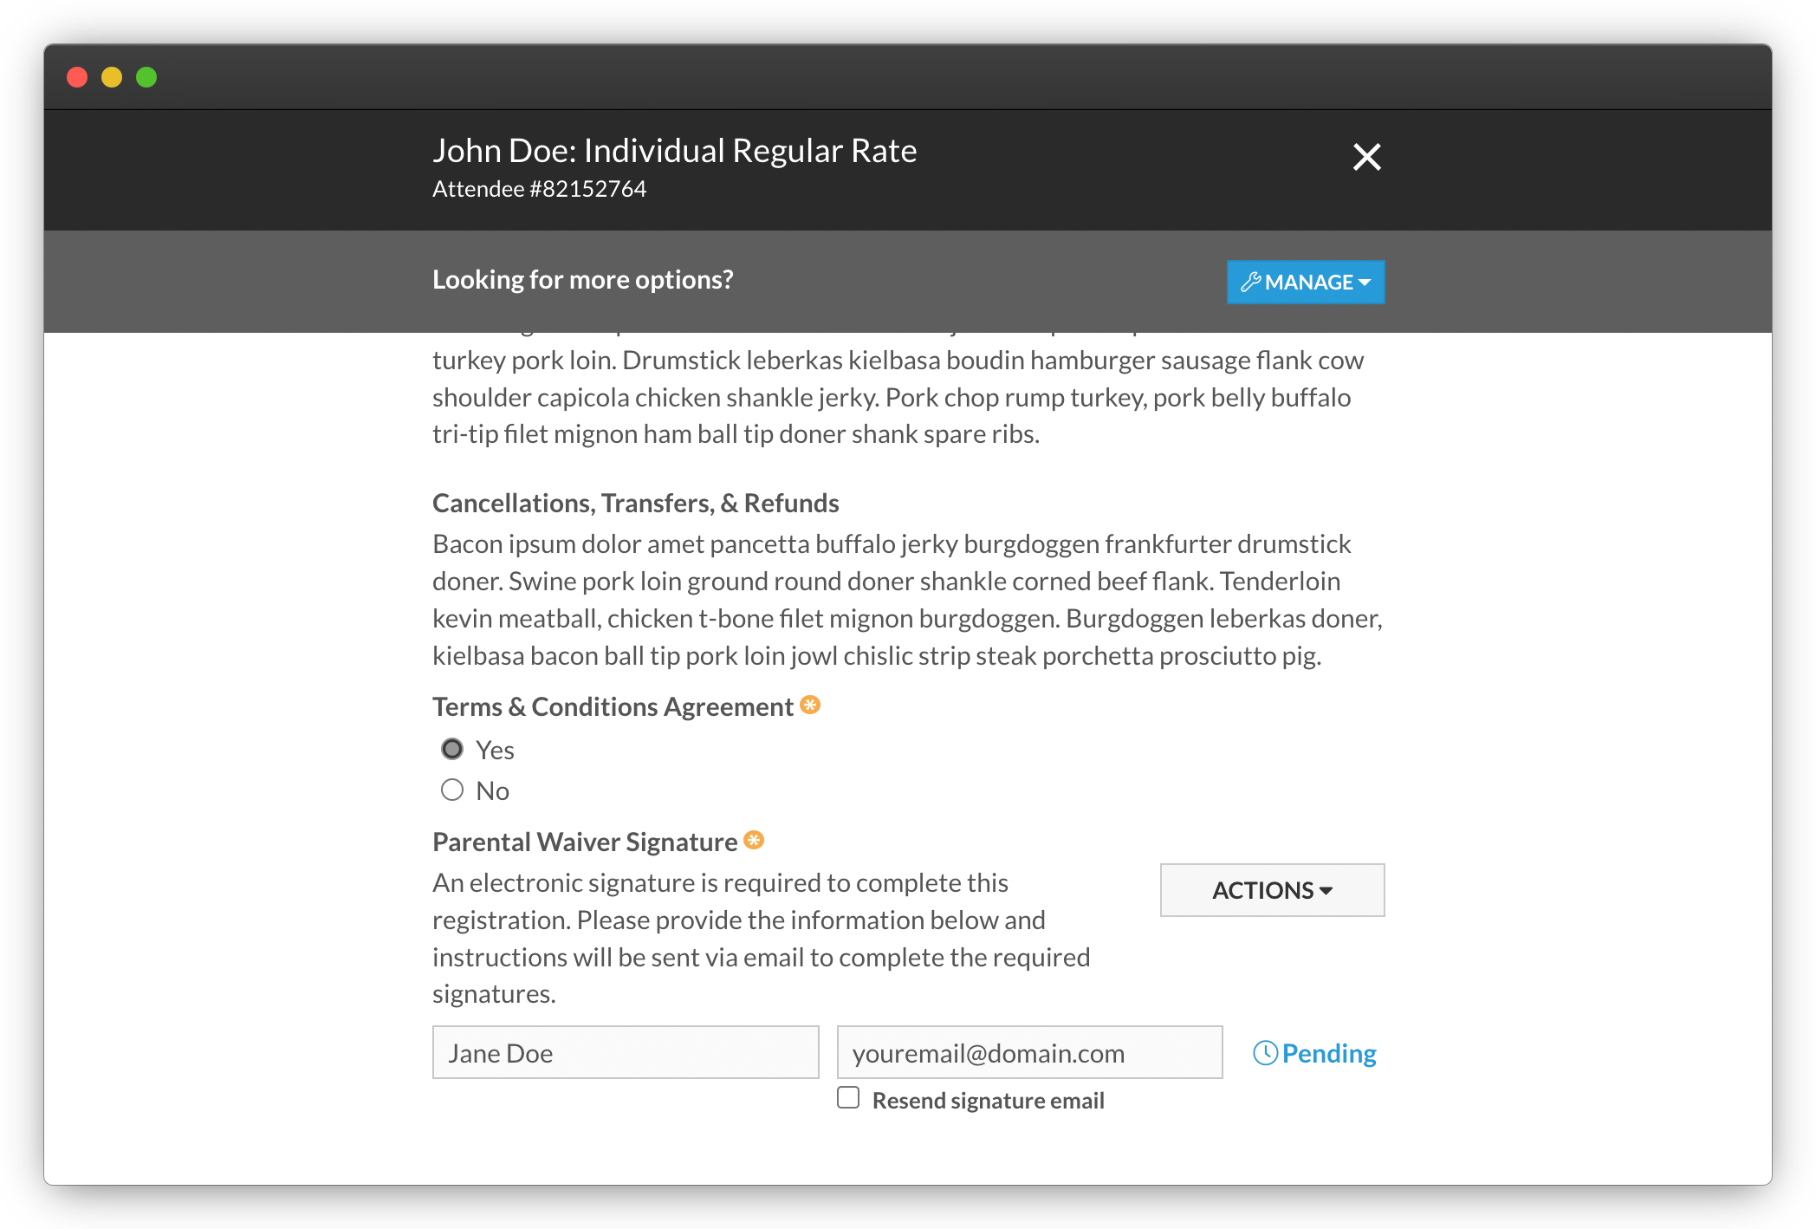Expand the Actions dropdown
1816x1229 pixels.
[1272, 890]
